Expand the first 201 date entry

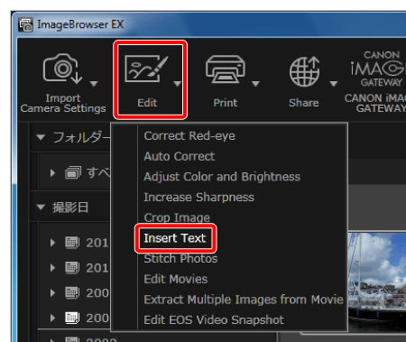53,243
